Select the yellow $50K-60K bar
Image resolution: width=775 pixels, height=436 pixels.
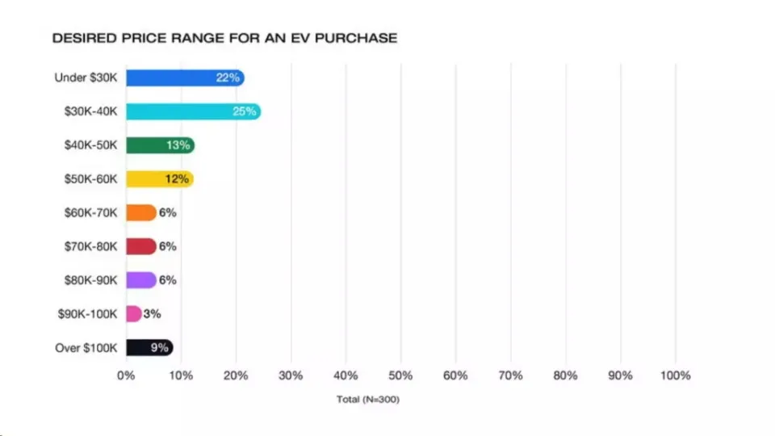click(159, 179)
